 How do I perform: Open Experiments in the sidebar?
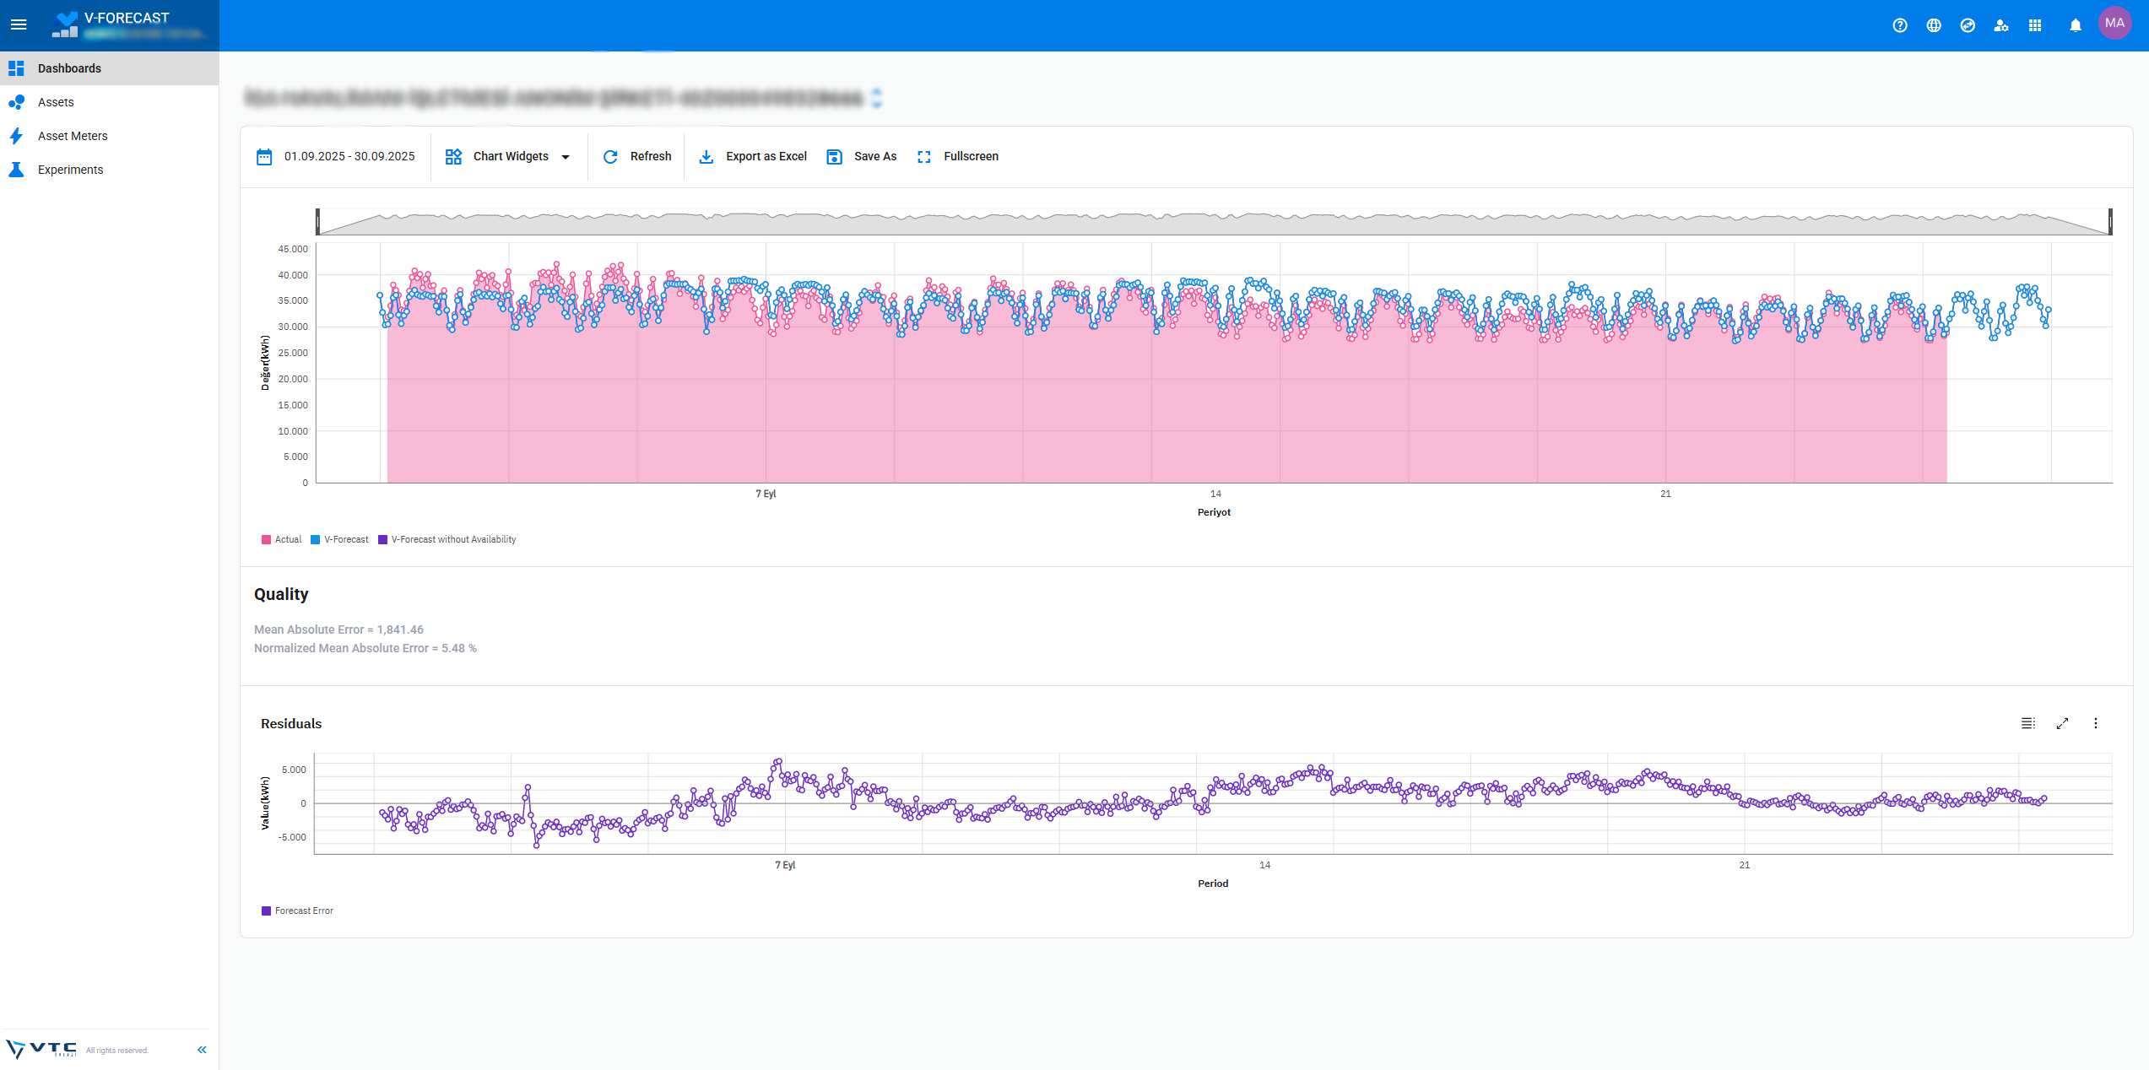point(70,170)
